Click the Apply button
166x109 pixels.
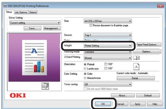tap(138, 104)
